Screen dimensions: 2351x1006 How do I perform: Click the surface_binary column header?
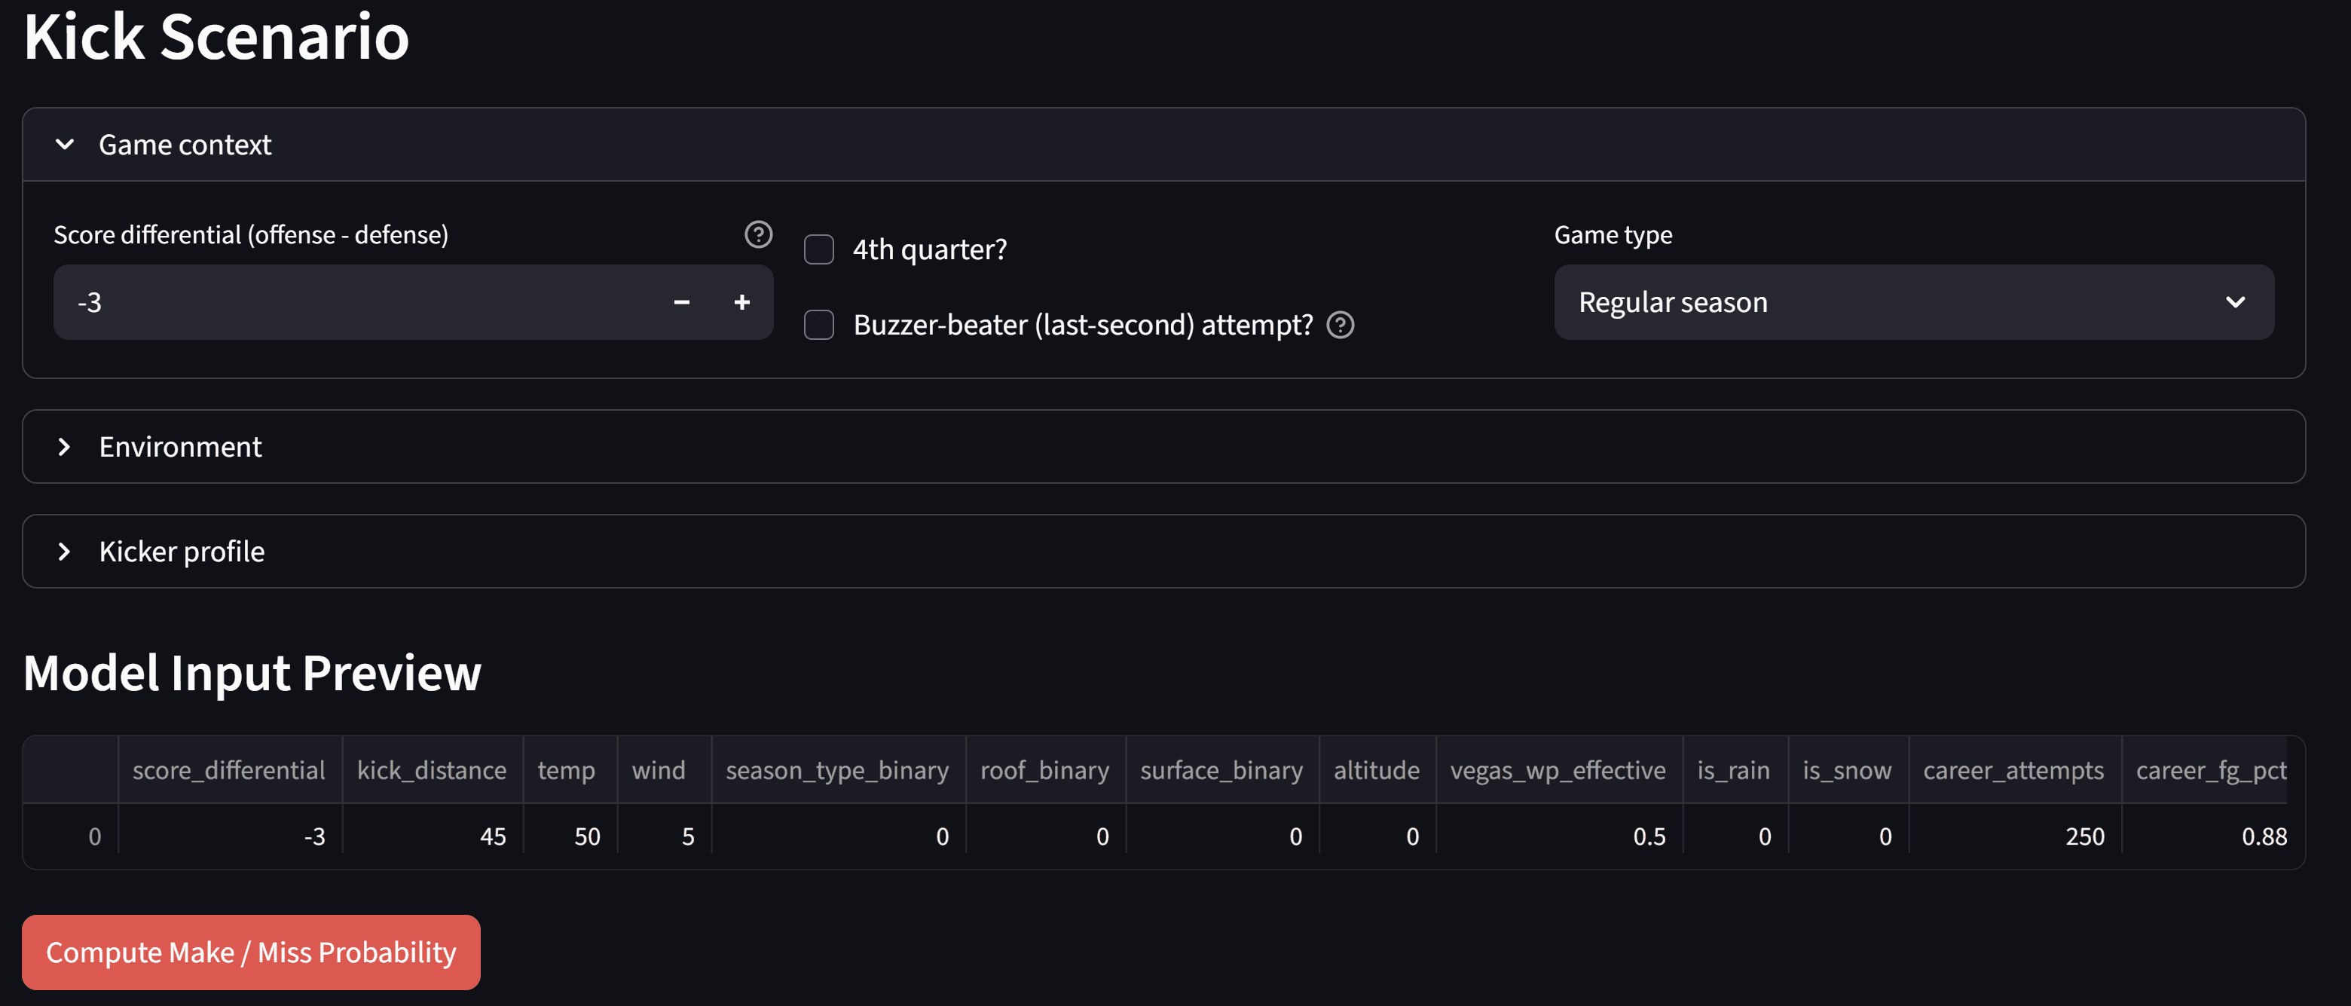click(1223, 770)
